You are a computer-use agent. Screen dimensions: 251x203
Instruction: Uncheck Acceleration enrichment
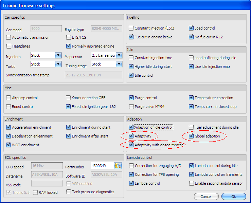tap(8, 127)
